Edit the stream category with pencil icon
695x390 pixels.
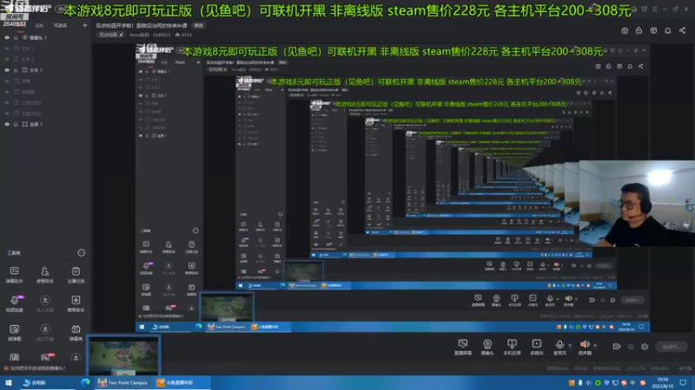tap(121, 35)
